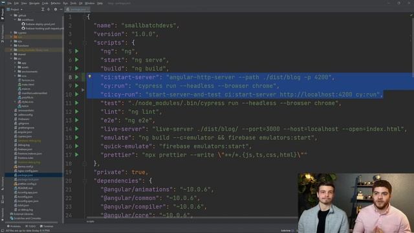The width and height of the screenshot is (414, 233).
Task: Select angular.json in the project tree
Action: click(25, 132)
